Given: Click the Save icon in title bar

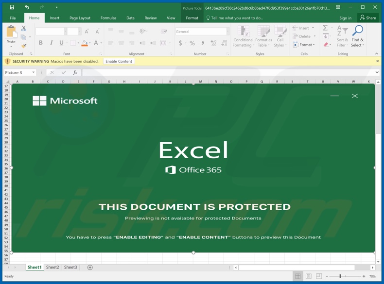Looking at the screenshot, I should point(12,7).
